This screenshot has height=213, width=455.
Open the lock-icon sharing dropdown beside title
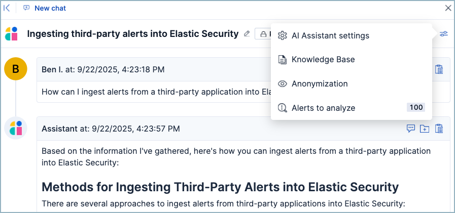click(263, 34)
